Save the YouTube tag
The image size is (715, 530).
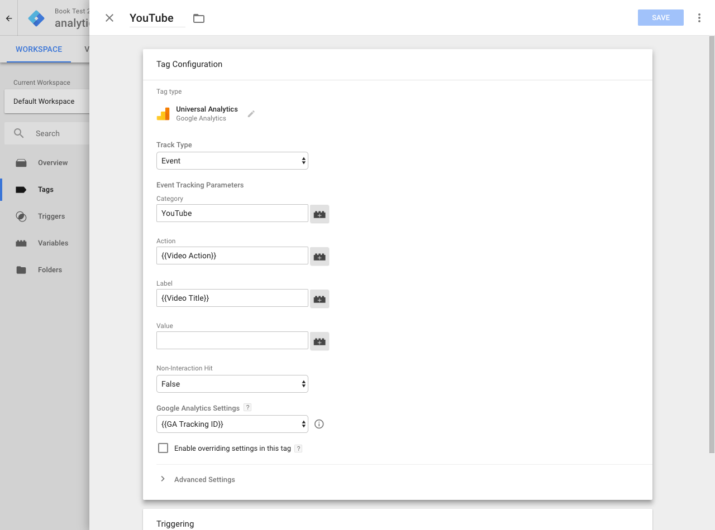click(660, 17)
